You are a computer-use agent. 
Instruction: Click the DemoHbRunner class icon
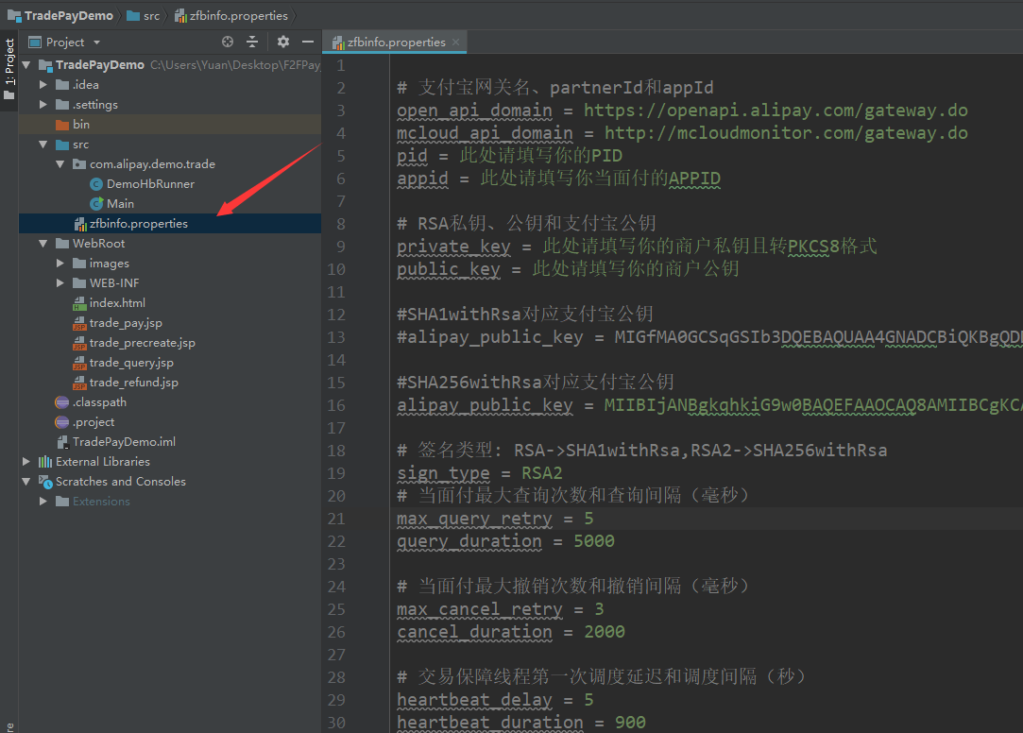[x=96, y=184]
